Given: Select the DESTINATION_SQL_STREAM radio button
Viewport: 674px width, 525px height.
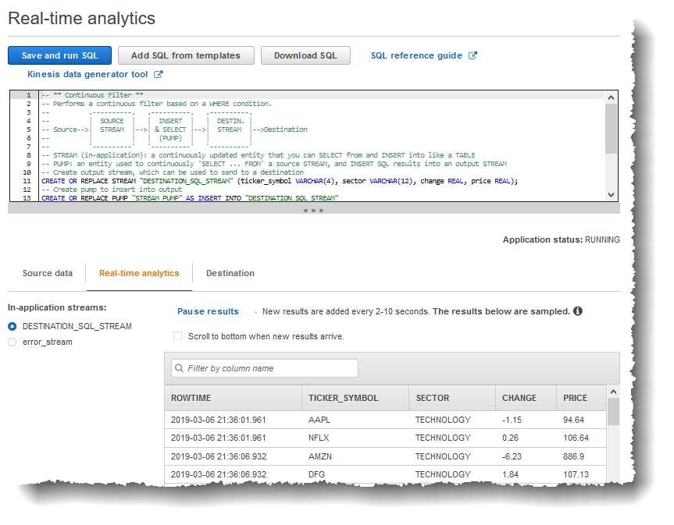Looking at the screenshot, I should click(x=12, y=326).
